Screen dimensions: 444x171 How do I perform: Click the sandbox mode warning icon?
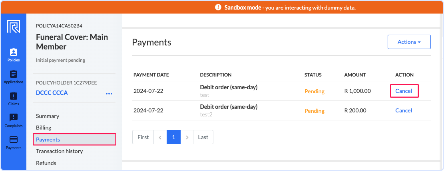point(218,8)
